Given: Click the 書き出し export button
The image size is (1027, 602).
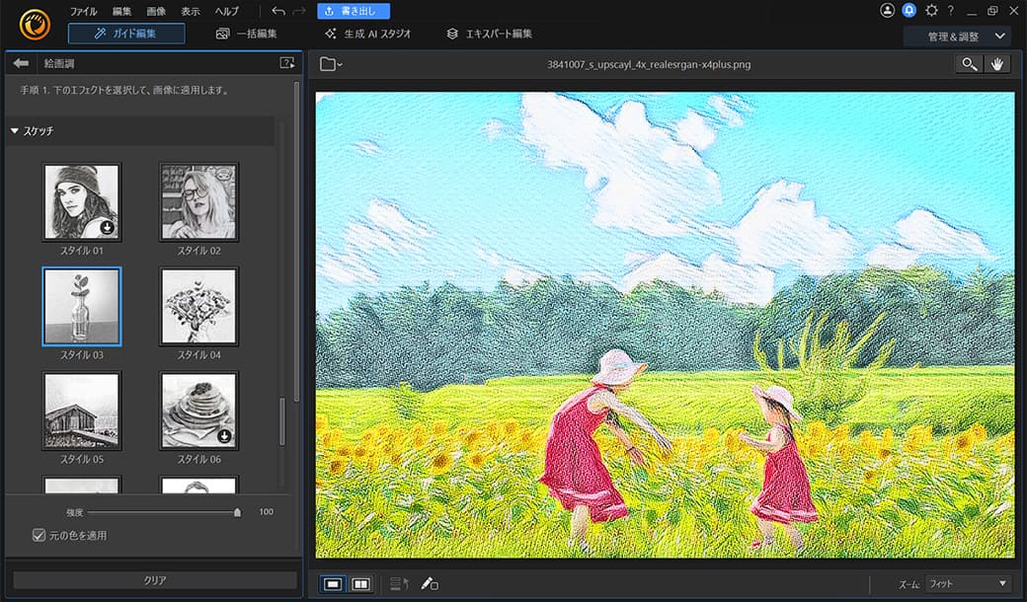Looking at the screenshot, I should 353,11.
